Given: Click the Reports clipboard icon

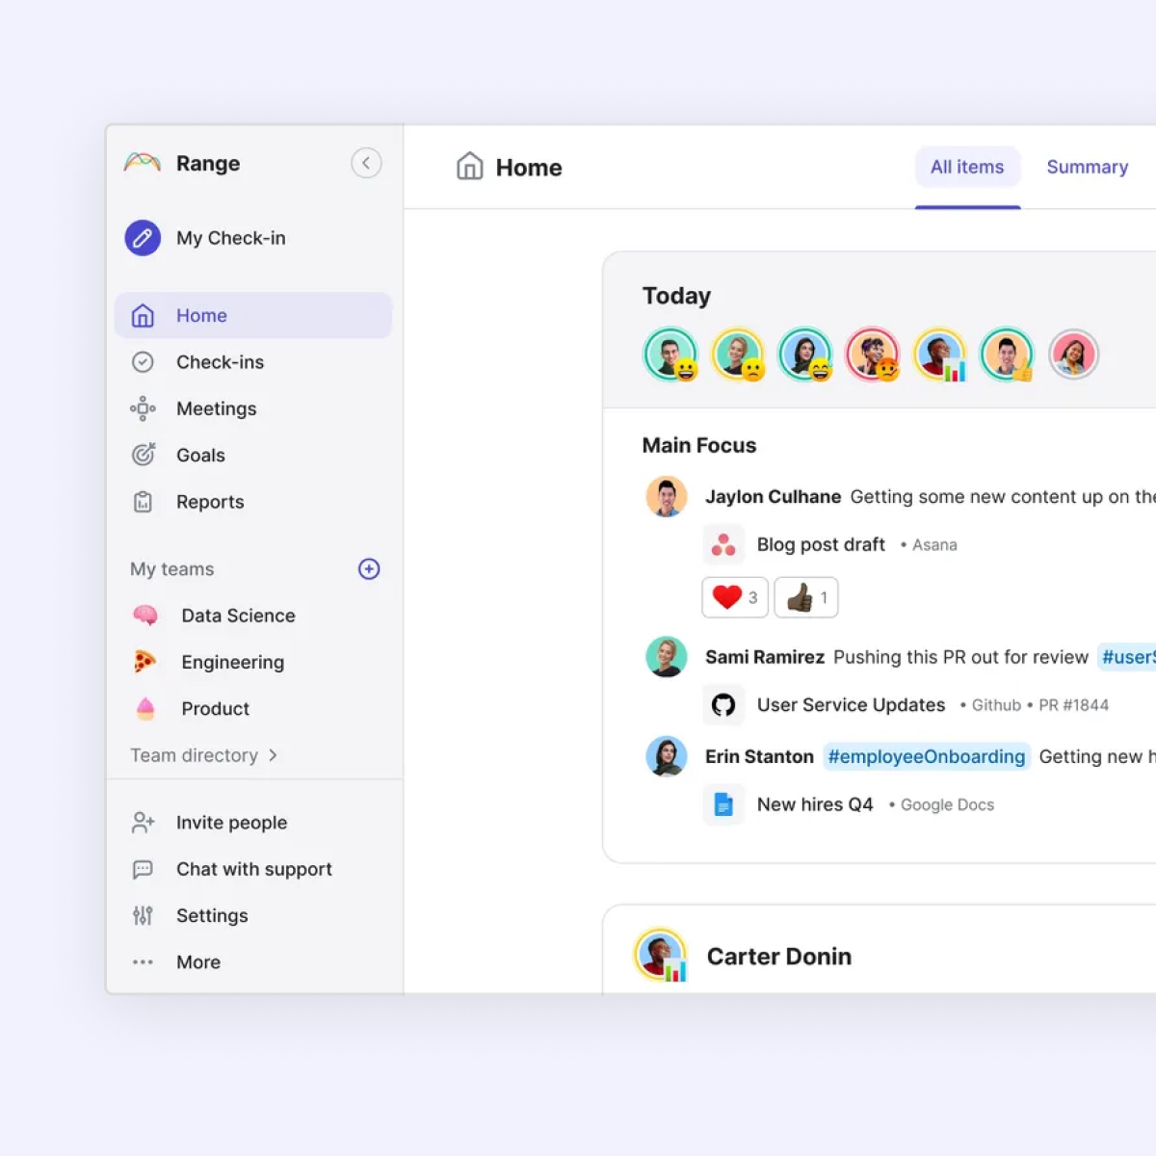Looking at the screenshot, I should (143, 502).
